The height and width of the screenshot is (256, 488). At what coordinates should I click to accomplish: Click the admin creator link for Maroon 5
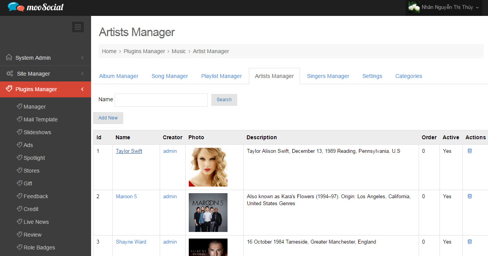pos(170,196)
